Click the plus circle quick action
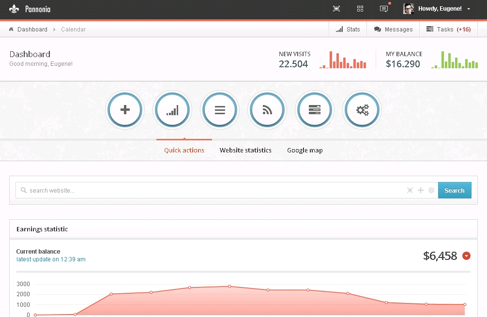The image size is (487, 317). 125,110
